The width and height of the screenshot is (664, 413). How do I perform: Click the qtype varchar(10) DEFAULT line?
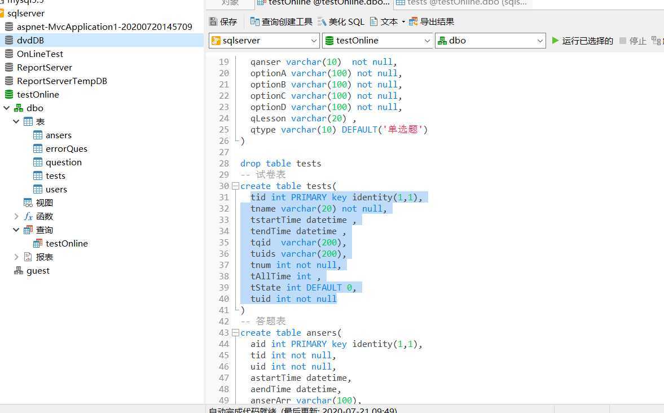pyautogui.click(x=339, y=130)
